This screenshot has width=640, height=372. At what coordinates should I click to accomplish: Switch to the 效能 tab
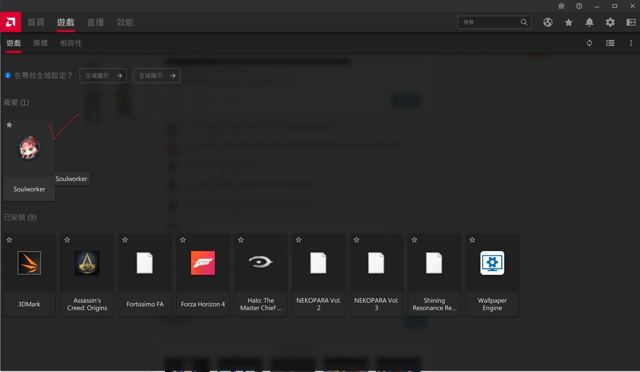coord(125,22)
